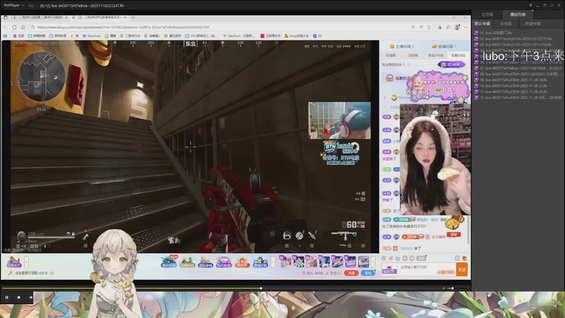Viewport: 565px width, 318px height.
Task: Open the browser profile avatar
Action: point(457,27)
